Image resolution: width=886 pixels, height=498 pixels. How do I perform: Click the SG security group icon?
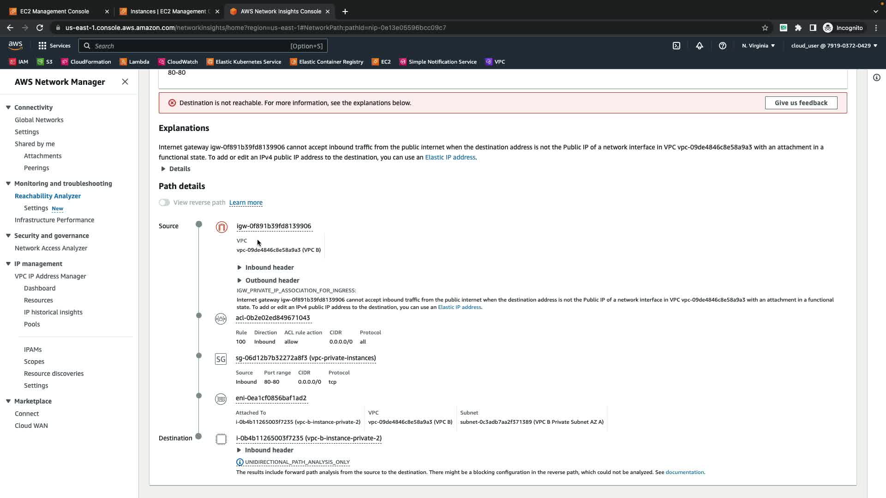click(221, 359)
